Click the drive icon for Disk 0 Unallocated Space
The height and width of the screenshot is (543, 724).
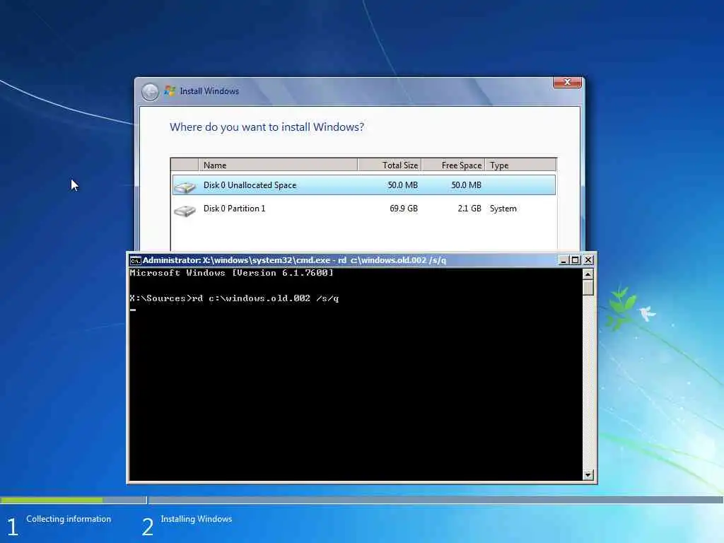185,186
